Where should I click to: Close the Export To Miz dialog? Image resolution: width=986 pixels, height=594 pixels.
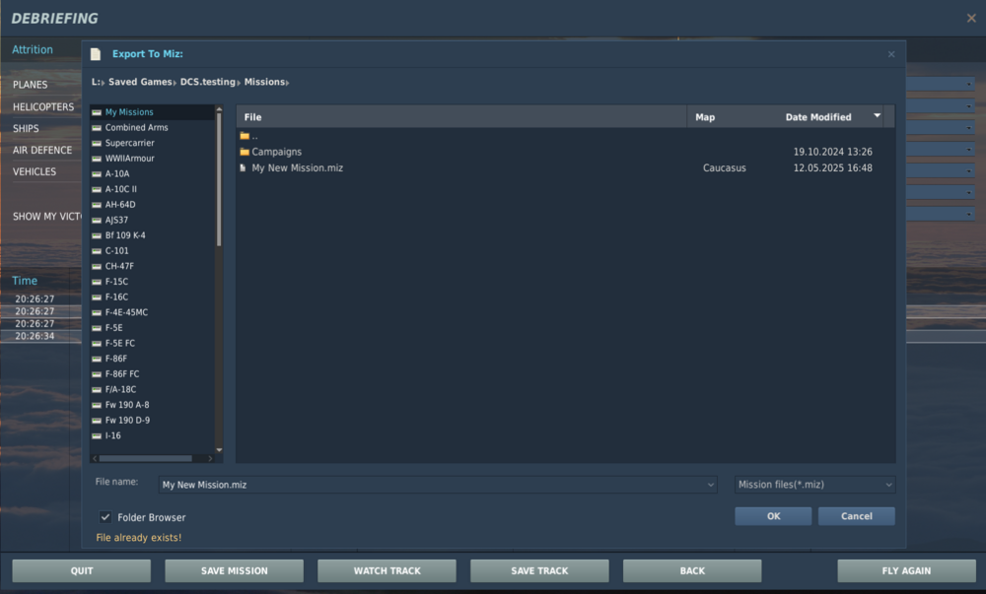pyautogui.click(x=891, y=54)
